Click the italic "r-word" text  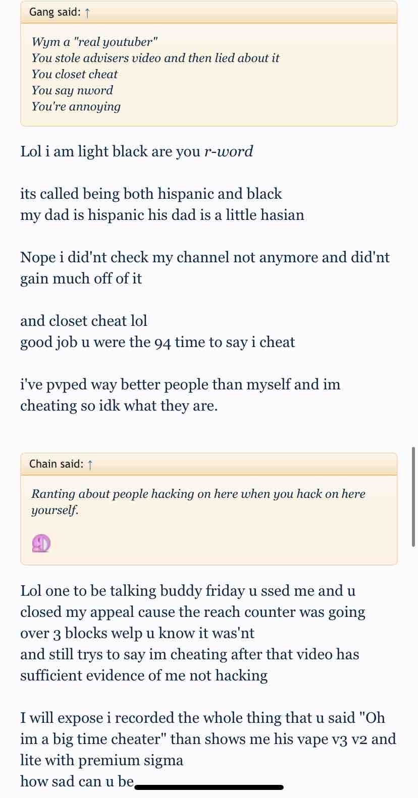[228, 151]
